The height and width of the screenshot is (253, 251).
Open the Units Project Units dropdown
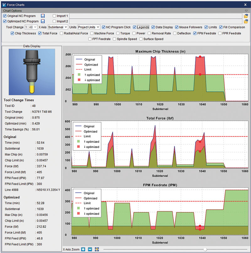pos(89,27)
